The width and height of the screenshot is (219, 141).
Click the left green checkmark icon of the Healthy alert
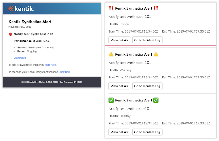[111, 100]
